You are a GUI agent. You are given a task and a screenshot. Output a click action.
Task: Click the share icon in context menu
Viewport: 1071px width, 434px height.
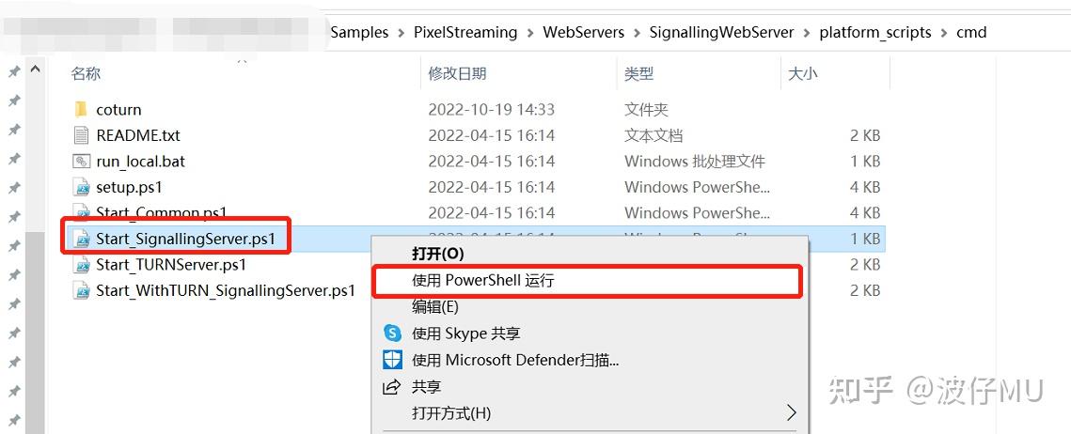click(x=392, y=386)
